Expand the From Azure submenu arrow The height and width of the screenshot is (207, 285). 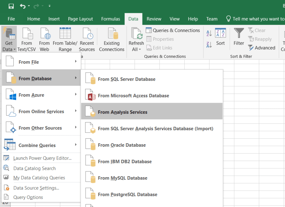tap(76, 94)
